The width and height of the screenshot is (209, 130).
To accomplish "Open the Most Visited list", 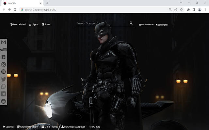I will (18, 24).
